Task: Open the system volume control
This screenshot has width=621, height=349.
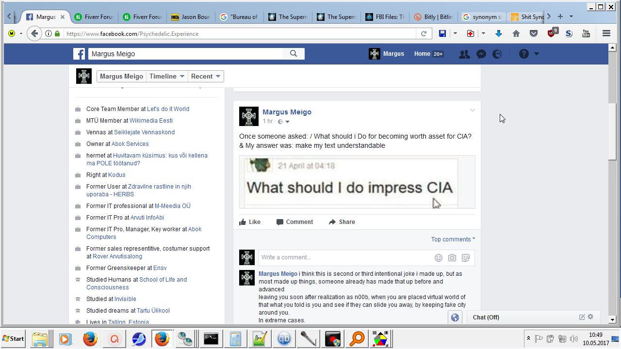Action: [x=573, y=338]
